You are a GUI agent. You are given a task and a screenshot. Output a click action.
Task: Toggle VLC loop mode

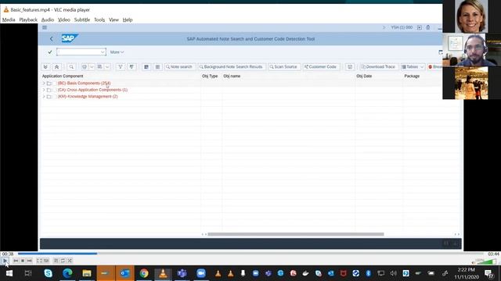[x=63, y=261]
